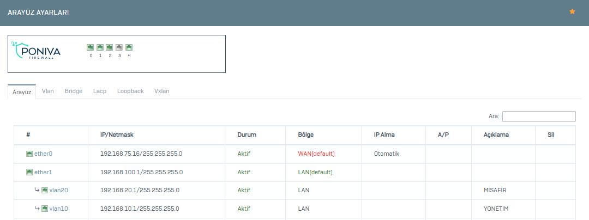Switch to the Vlan tab
The height and width of the screenshot is (220, 589).
pyautogui.click(x=47, y=91)
